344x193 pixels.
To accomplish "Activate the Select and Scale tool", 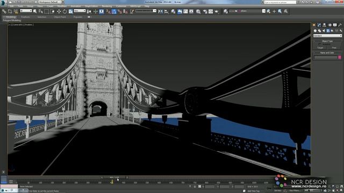I will [x=70, y=11].
